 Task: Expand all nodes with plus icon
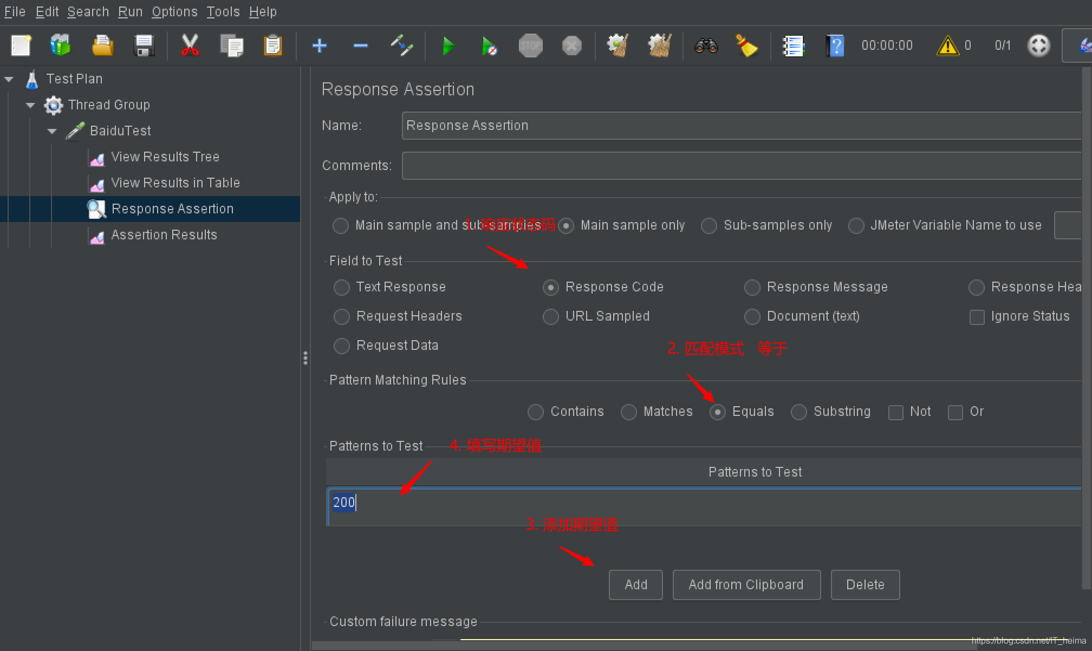point(320,45)
